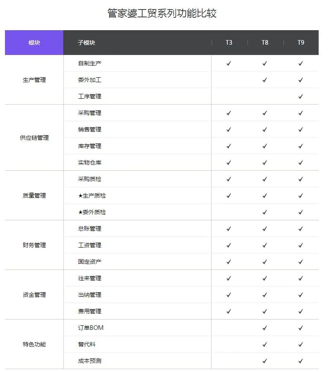Click the T3 checkmark for 采购管理
Screen dimensions: 336x372
click(229, 113)
